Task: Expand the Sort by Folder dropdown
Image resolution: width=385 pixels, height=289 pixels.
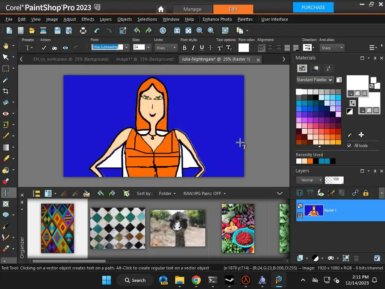Action: tap(167, 193)
